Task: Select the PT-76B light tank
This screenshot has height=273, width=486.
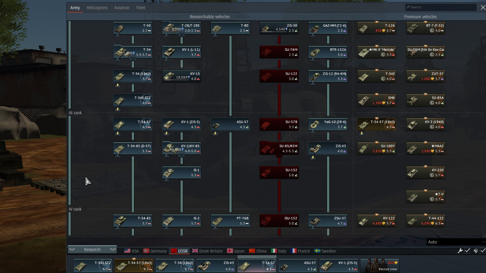Action: click(230, 221)
